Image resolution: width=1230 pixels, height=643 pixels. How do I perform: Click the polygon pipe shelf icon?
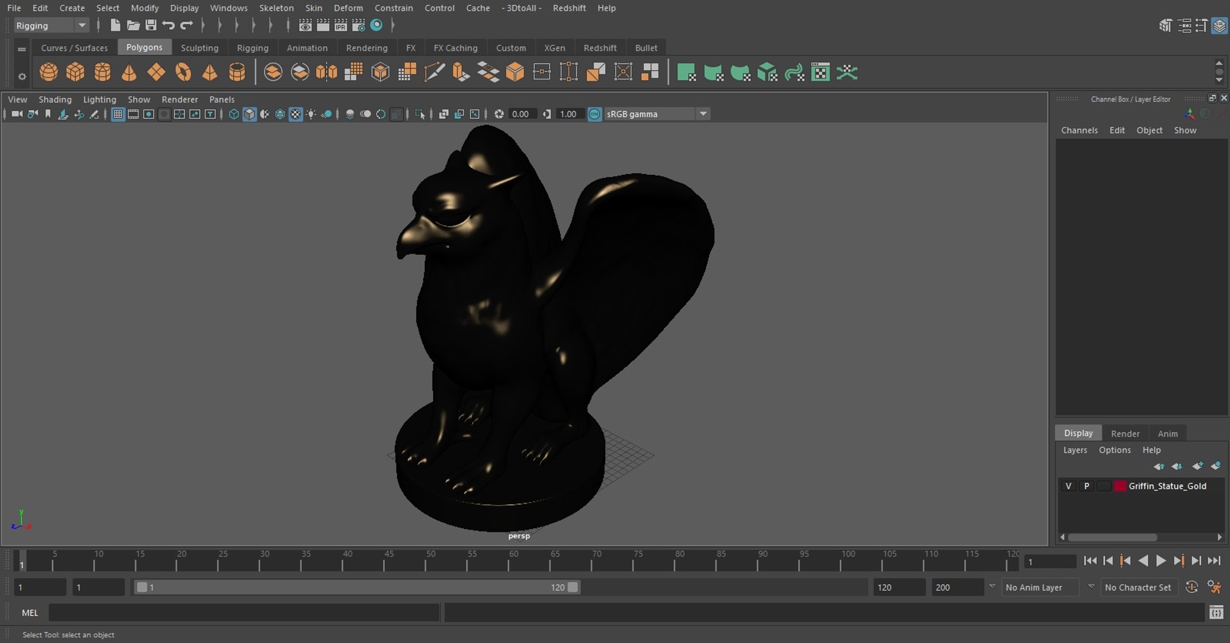tap(237, 72)
